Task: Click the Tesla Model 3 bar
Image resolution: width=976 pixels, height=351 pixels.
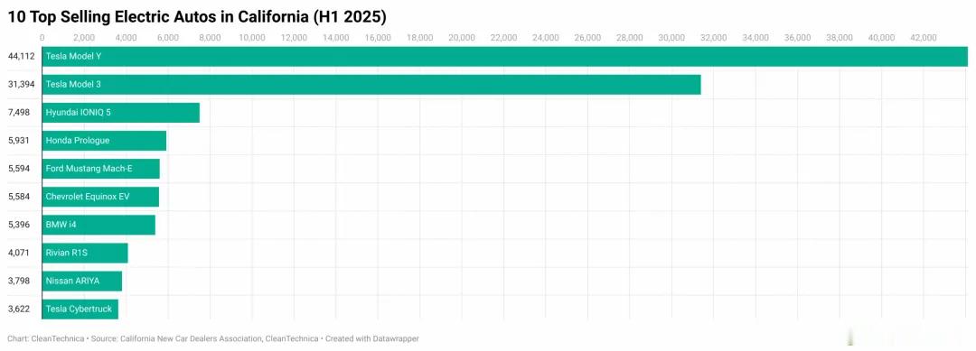Action: (371, 85)
